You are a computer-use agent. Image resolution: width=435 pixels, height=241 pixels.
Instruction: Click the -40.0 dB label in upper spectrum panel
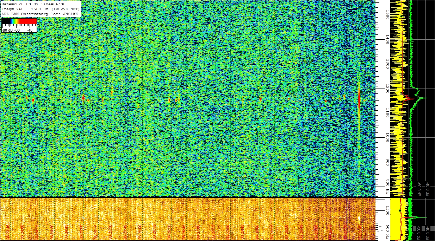427,189
